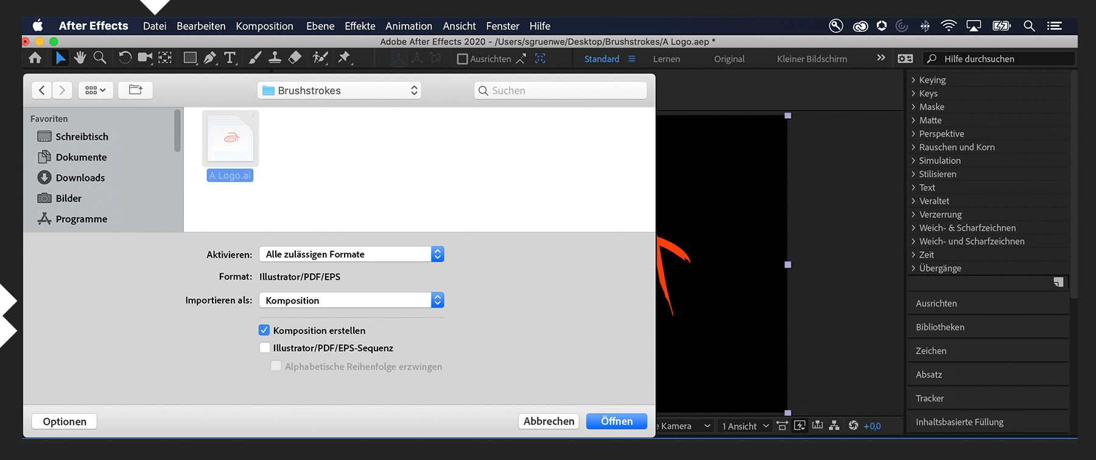This screenshot has width=1096, height=460.
Task: Expand the Stilisieren effects category
Action: pos(913,174)
